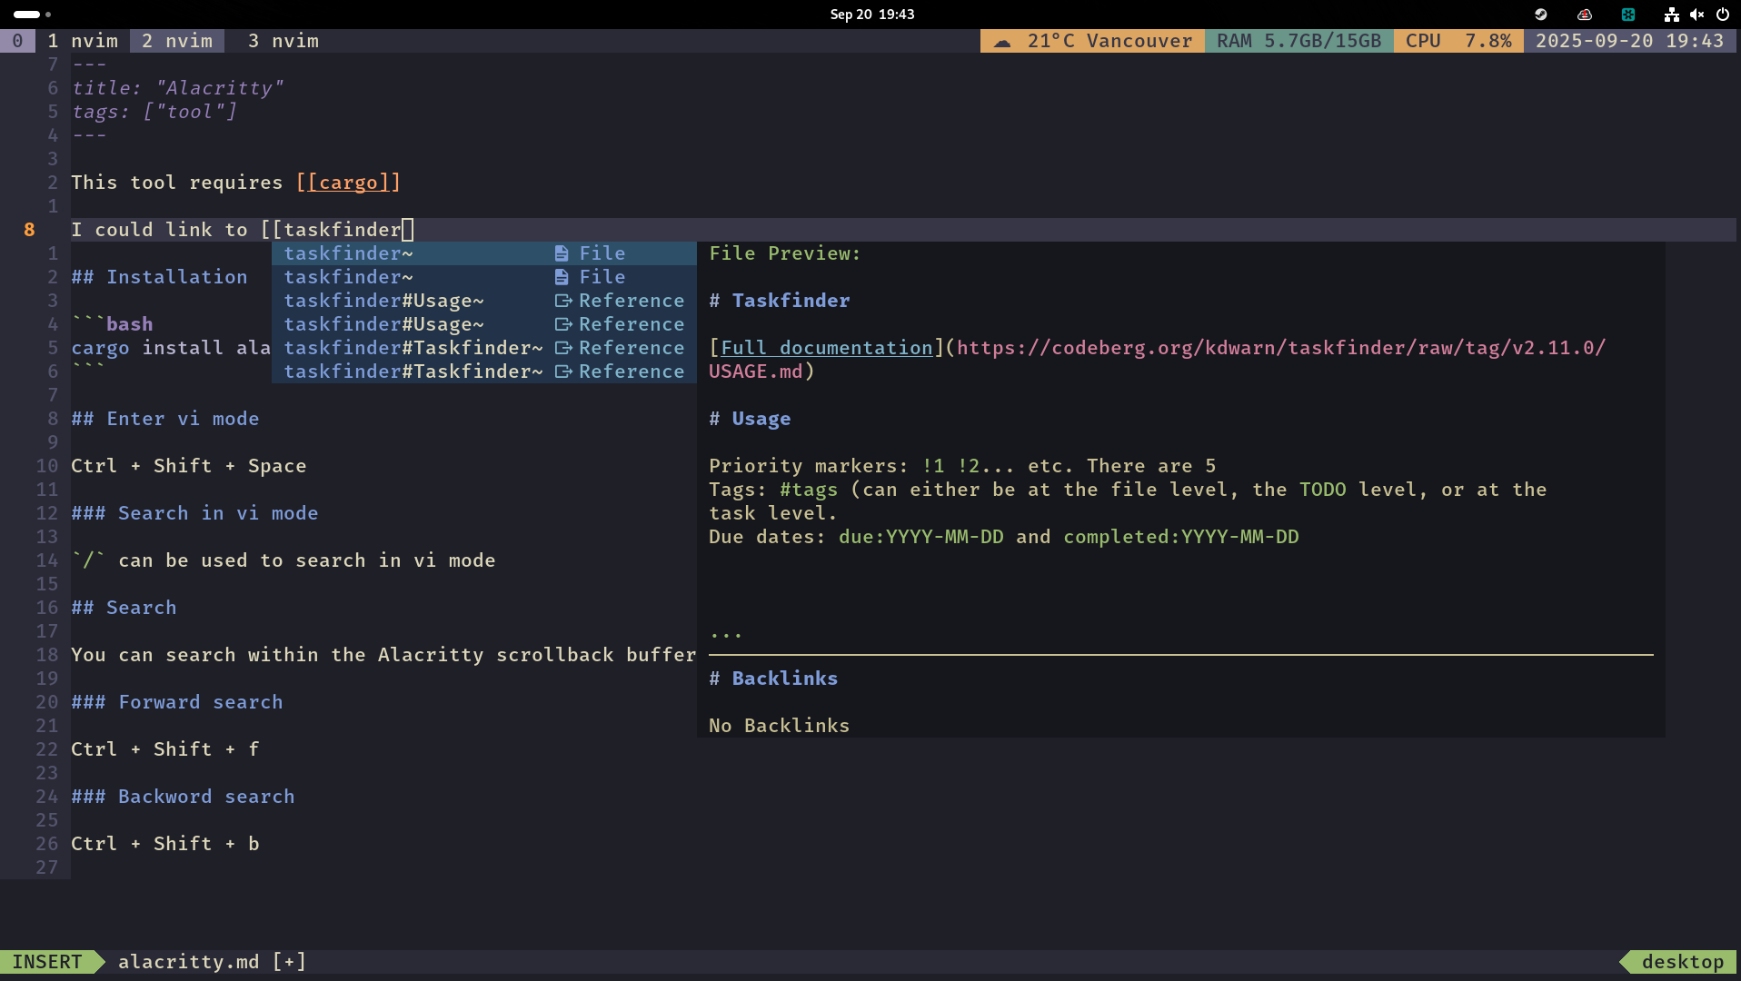Click the muted volume icon in top bar

(x=1696, y=15)
